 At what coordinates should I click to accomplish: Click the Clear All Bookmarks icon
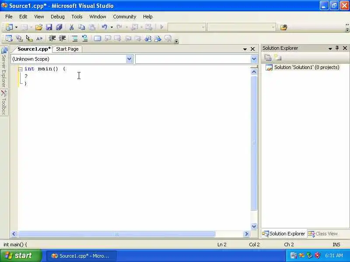pos(168,38)
